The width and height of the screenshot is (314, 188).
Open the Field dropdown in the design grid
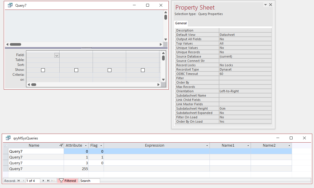(57, 56)
